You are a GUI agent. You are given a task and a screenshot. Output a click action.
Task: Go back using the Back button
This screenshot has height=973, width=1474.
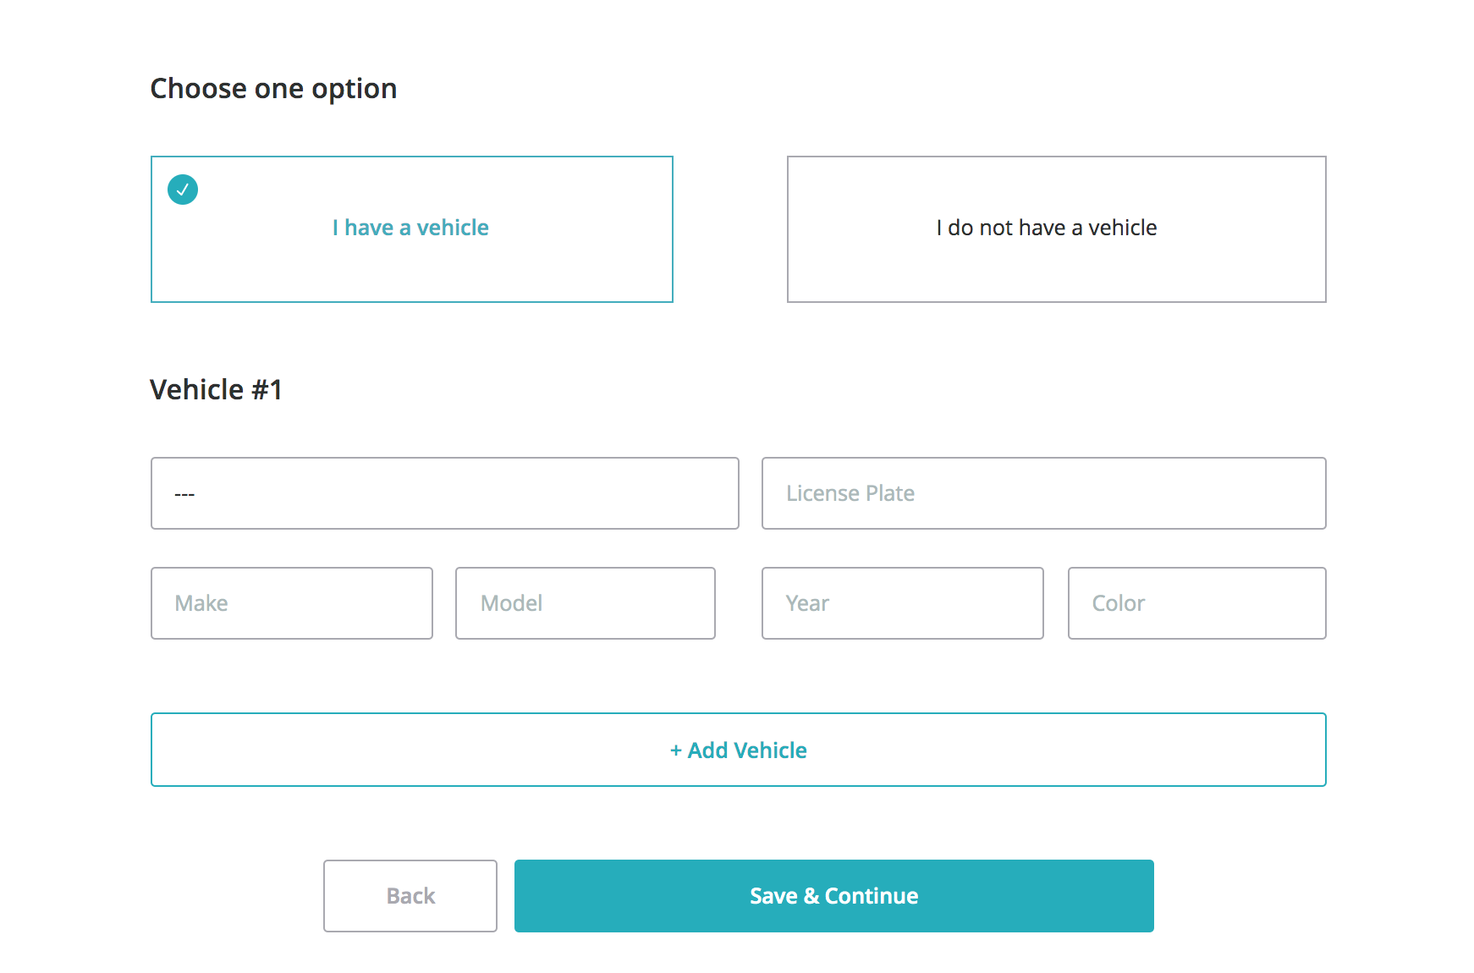pyautogui.click(x=410, y=896)
